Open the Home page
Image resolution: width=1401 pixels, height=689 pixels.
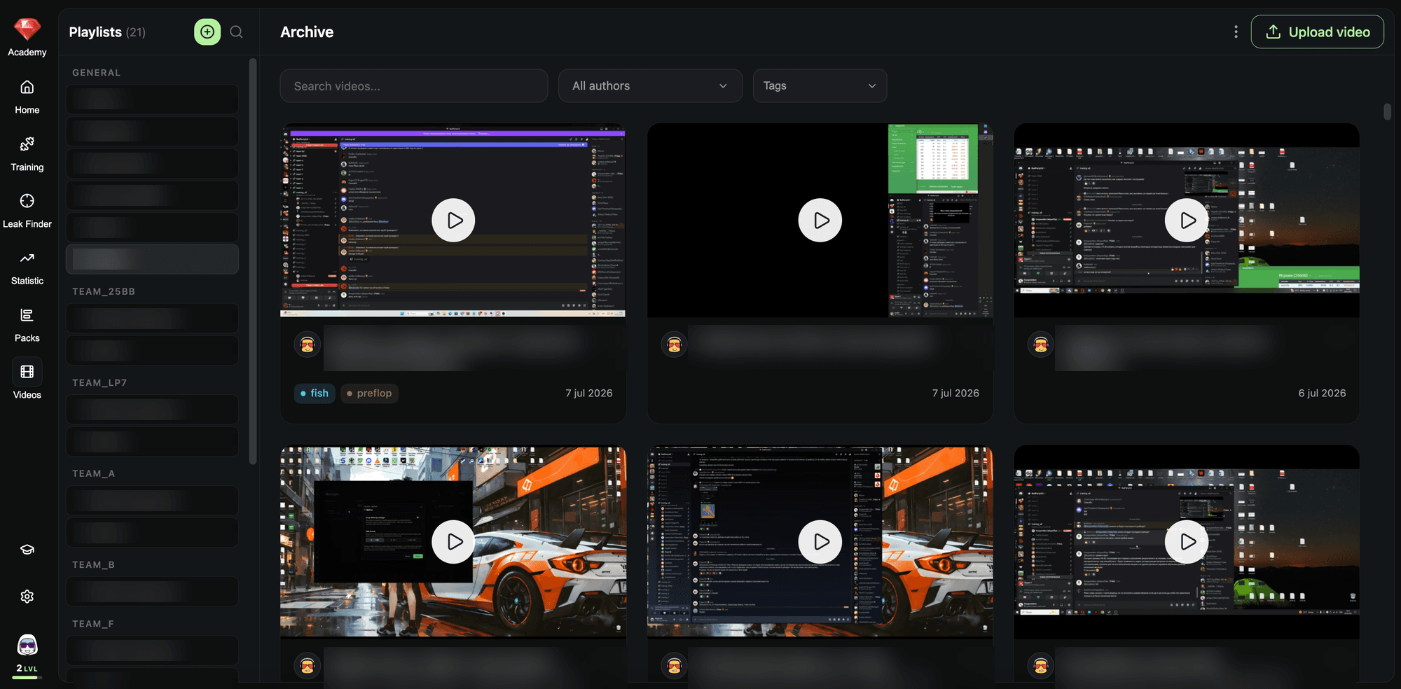pos(27,97)
